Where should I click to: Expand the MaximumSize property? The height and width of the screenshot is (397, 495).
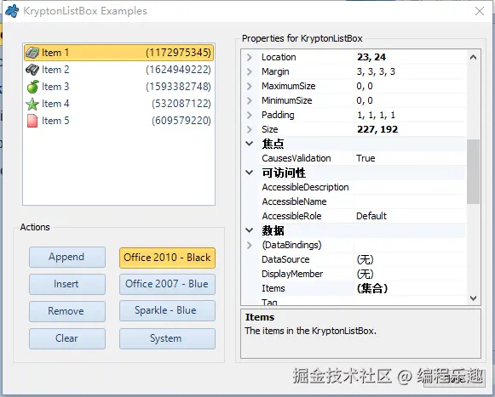(250, 86)
